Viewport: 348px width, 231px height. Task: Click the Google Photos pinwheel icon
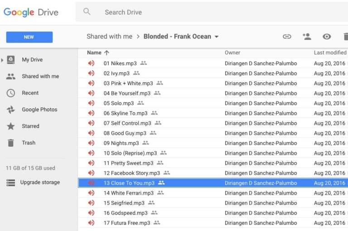[x=11, y=110]
